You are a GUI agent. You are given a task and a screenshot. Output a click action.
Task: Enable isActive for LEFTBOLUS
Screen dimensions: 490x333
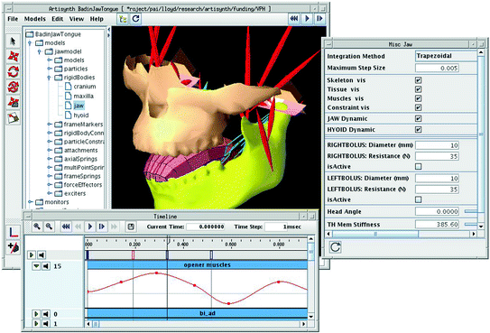(x=419, y=199)
